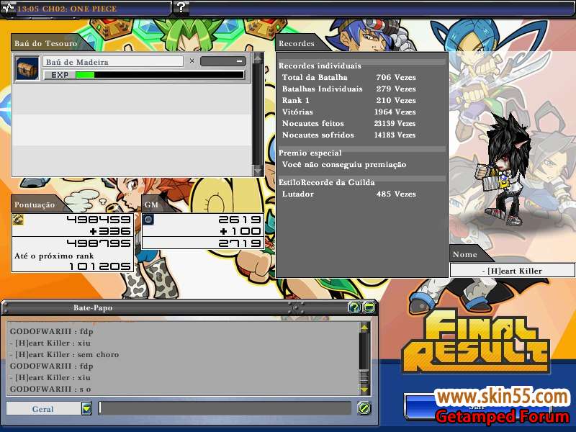Image resolution: width=576 pixels, height=432 pixels.
Task: Click Você não conseguiu premiação text
Action: [x=344, y=165]
